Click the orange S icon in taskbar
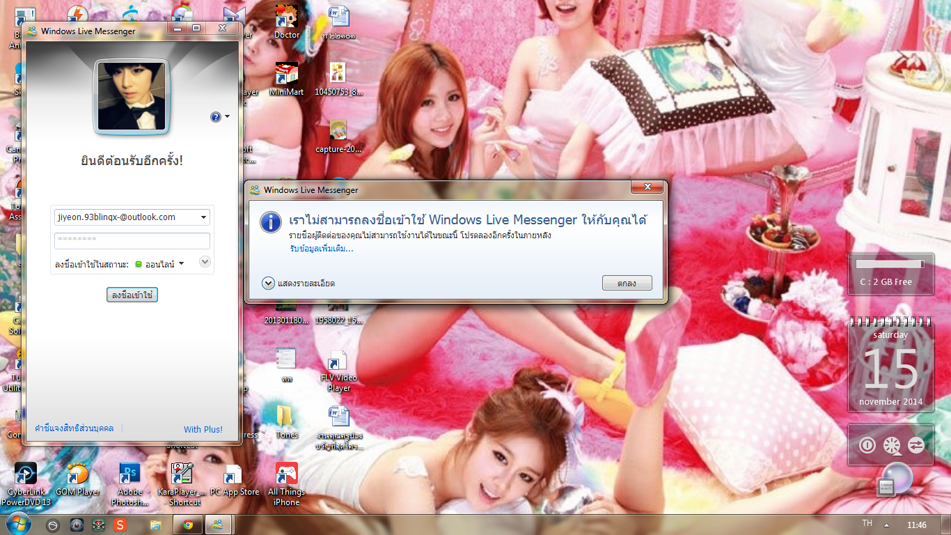The image size is (951, 535). click(x=120, y=525)
